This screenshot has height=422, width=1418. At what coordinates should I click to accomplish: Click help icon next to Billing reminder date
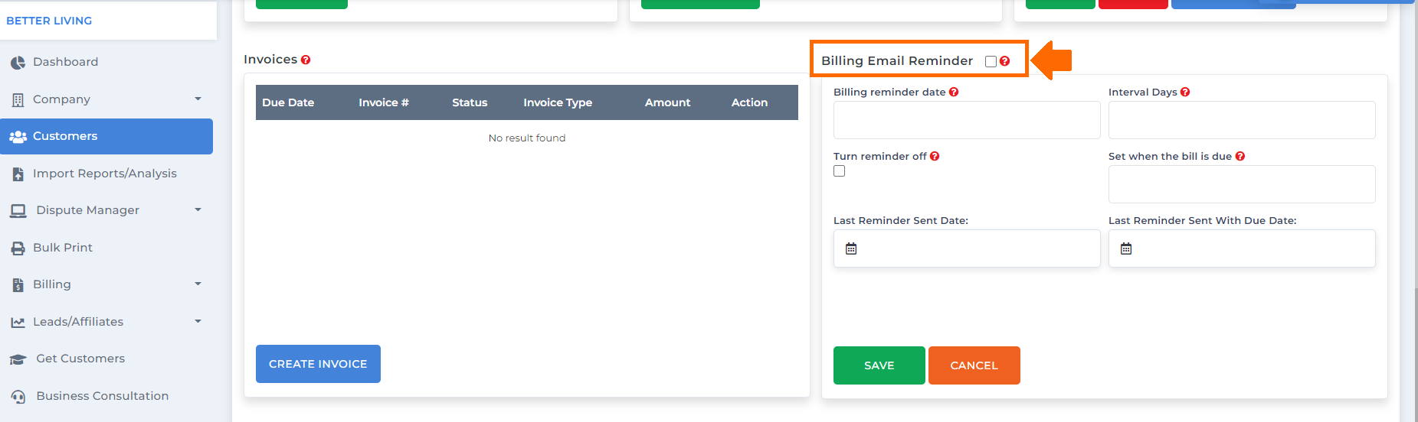click(x=954, y=92)
